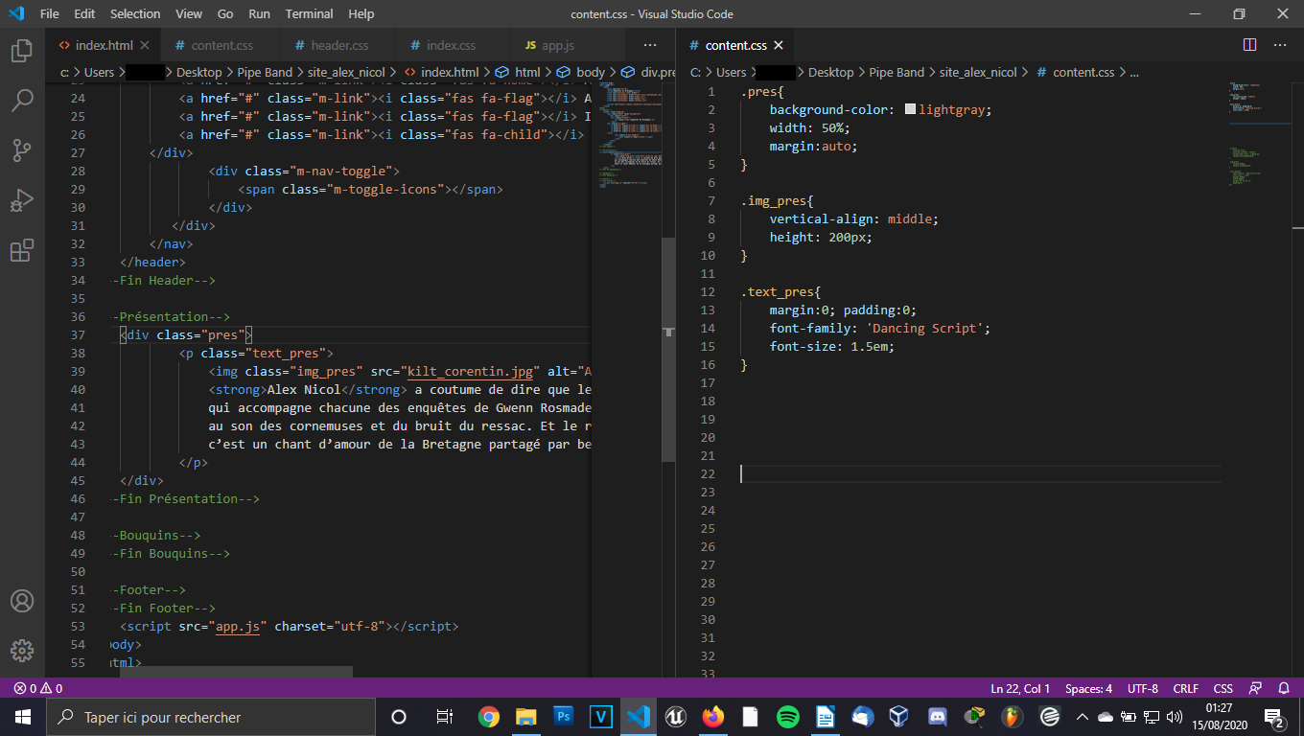
Task: Open Discord from the taskbar
Action: (x=937, y=717)
